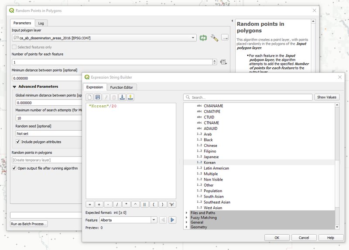The width and height of the screenshot is (349, 250).
Task: Toggle Selected features only checkbox
Action: click(x=14, y=47)
